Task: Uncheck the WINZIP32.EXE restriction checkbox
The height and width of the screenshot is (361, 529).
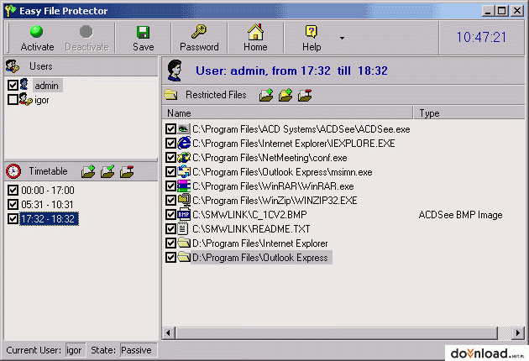Action: pyautogui.click(x=170, y=200)
